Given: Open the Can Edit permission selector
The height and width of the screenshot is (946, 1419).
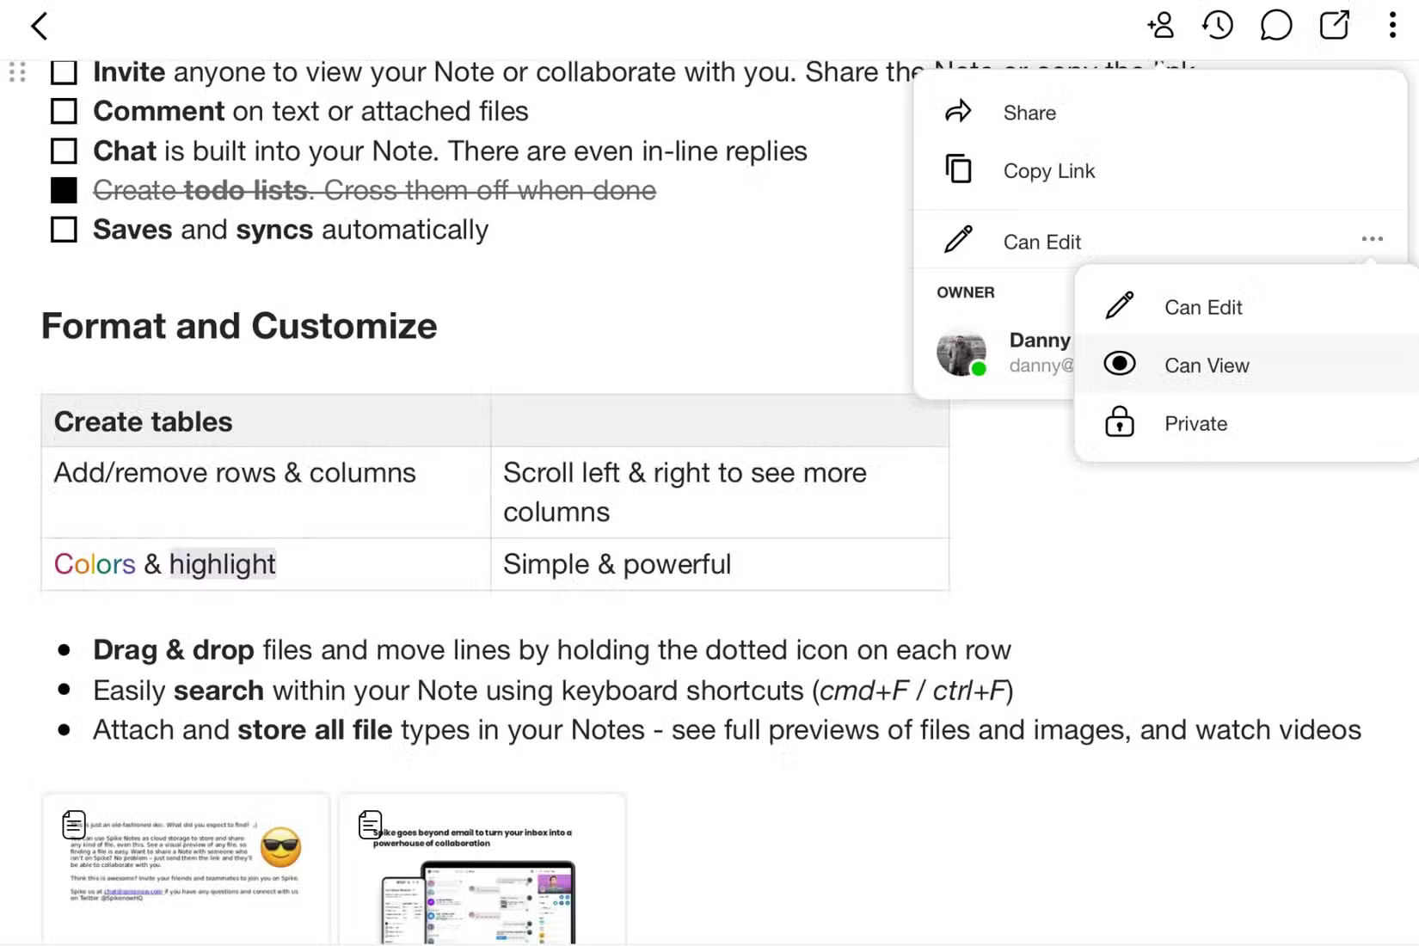Looking at the screenshot, I should (x=1041, y=242).
